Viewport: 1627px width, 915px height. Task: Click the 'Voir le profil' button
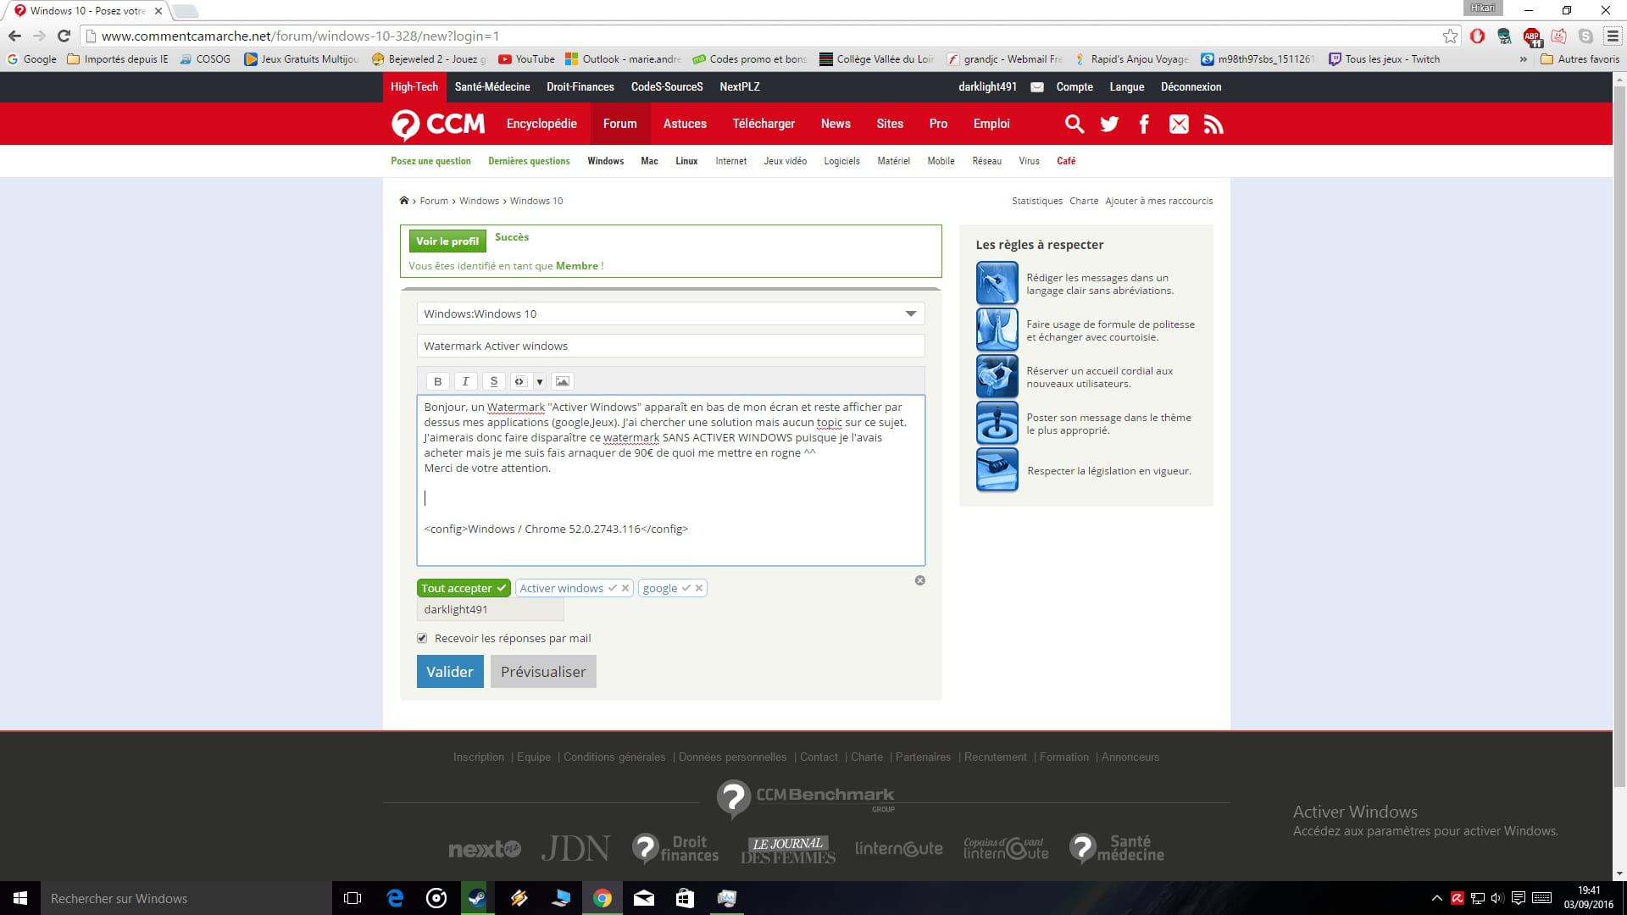447,241
